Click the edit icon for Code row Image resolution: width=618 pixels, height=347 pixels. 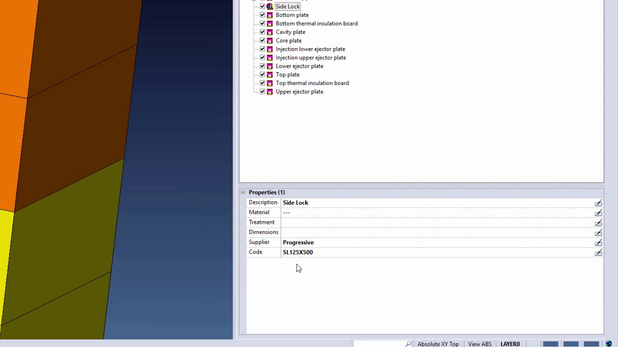tap(598, 253)
